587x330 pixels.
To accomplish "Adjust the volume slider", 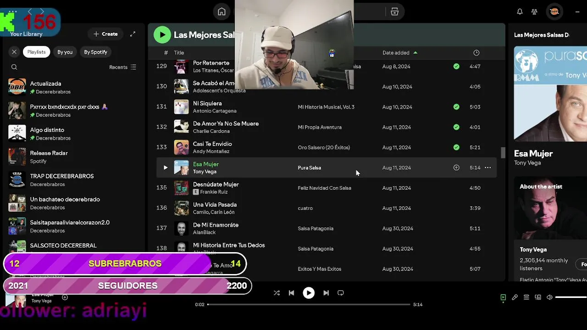I will tap(571, 297).
